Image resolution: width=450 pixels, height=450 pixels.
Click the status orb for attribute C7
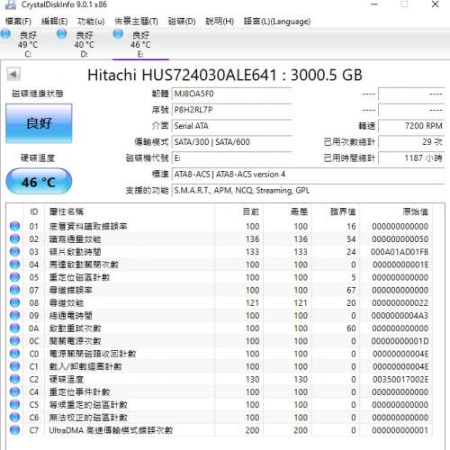coord(14,430)
